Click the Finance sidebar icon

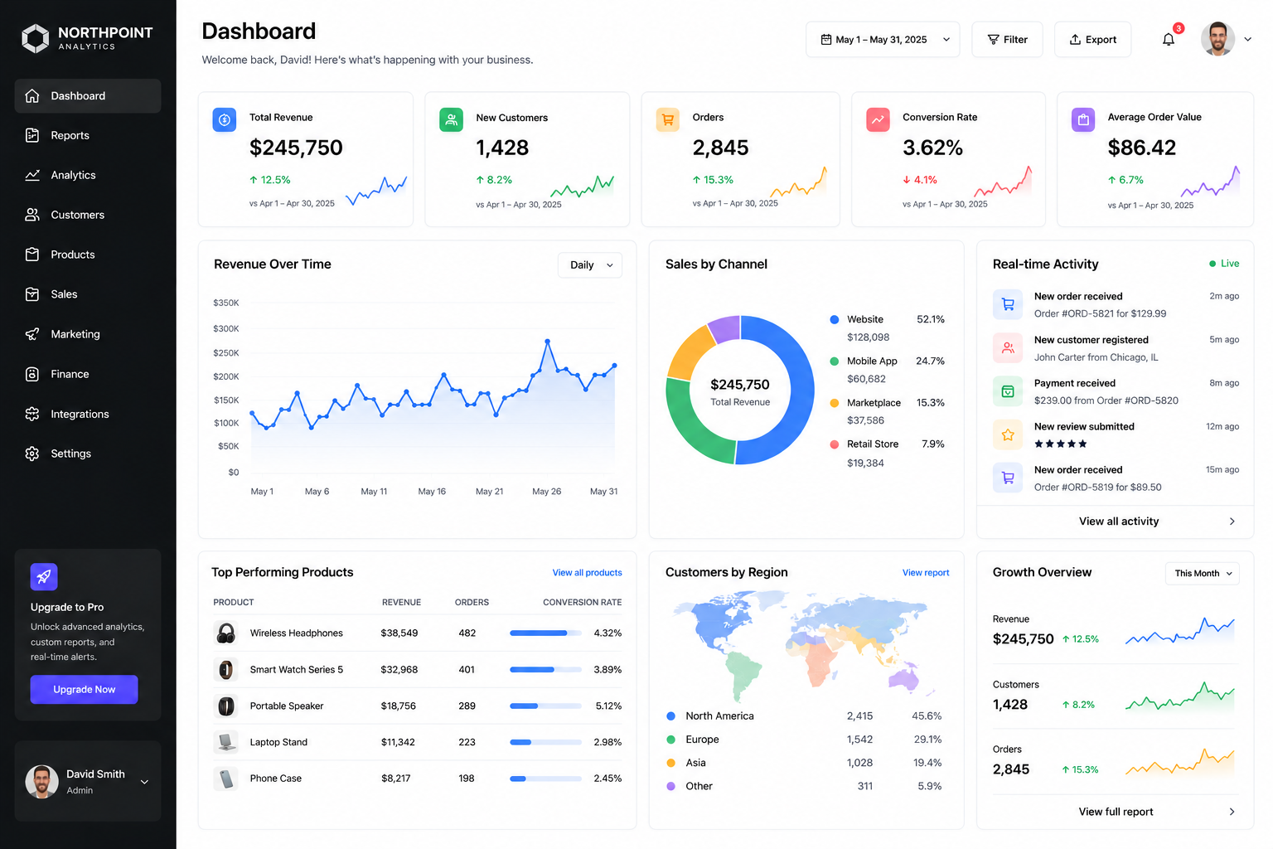pos(32,374)
